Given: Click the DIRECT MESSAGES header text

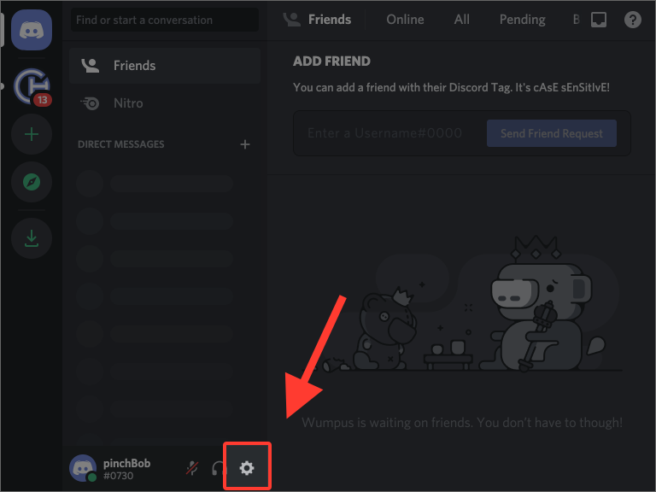Looking at the screenshot, I should pyautogui.click(x=121, y=144).
